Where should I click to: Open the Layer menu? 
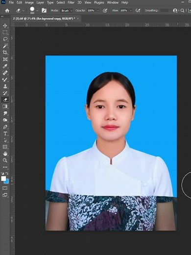pyautogui.click(x=40, y=2)
